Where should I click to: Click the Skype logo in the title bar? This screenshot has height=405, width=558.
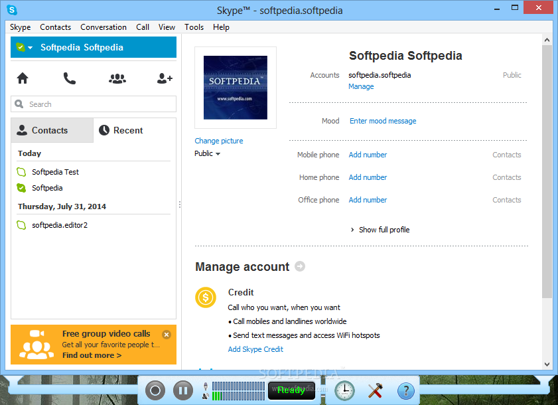pos(12,10)
